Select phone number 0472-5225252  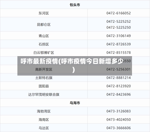118,22
